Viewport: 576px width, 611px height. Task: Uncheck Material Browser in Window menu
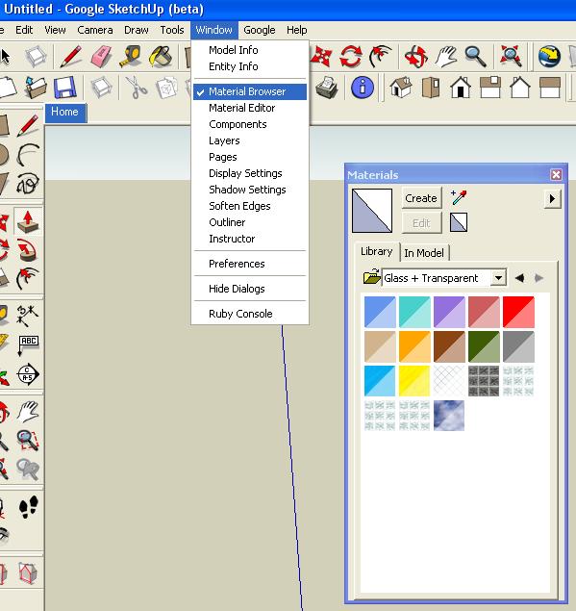(250, 91)
